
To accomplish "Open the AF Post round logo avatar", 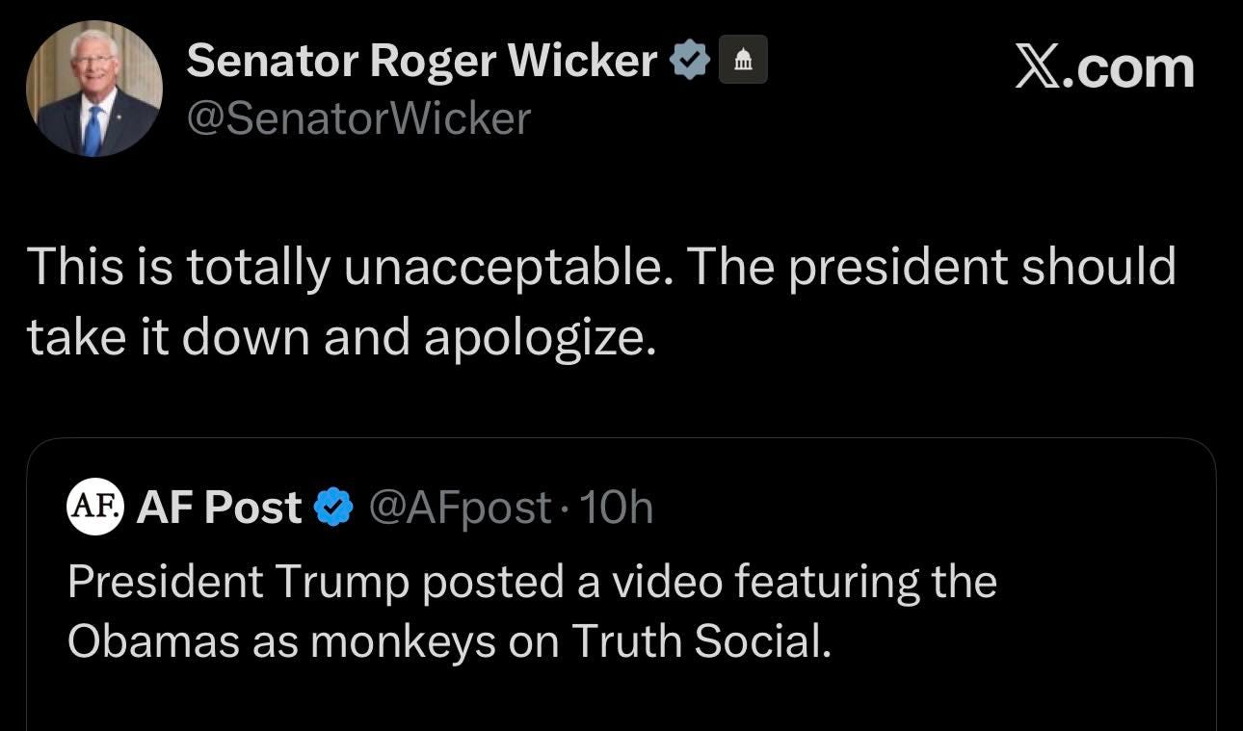I will [95, 507].
